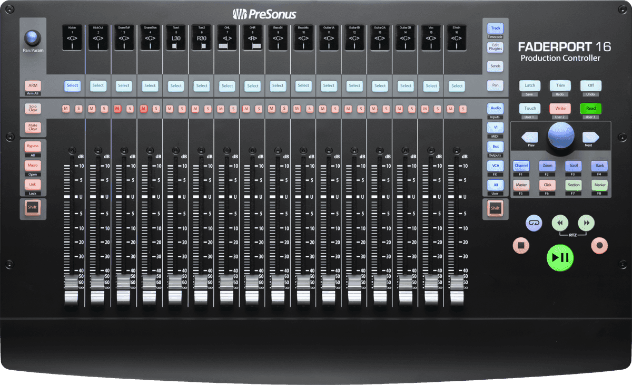Image resolution: width=632 pixels, height=385 pixels.
Task: Tap the Rewind transport button
Action: coord(560,223)
